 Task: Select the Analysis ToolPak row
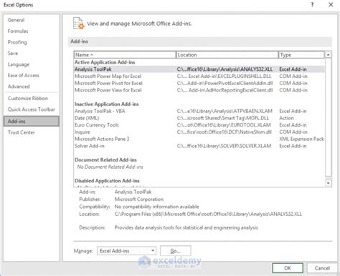click(x=199, y=69)
